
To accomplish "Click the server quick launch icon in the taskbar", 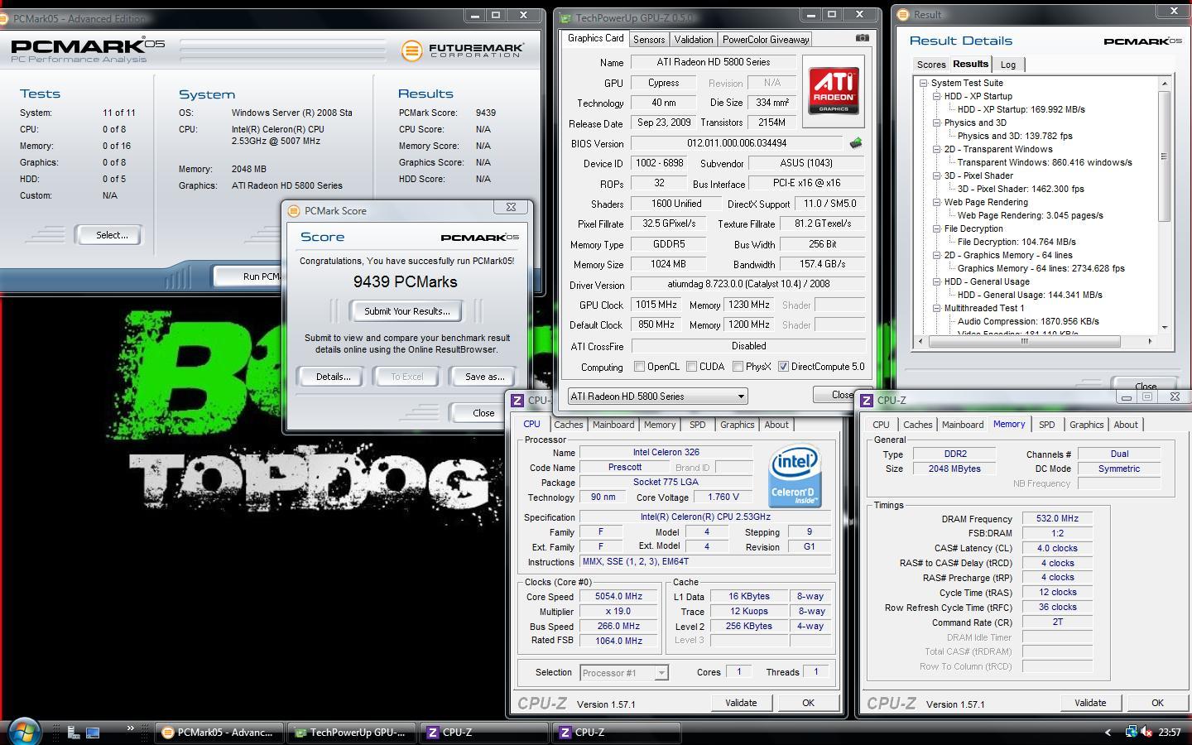I will tap(73, 732).
